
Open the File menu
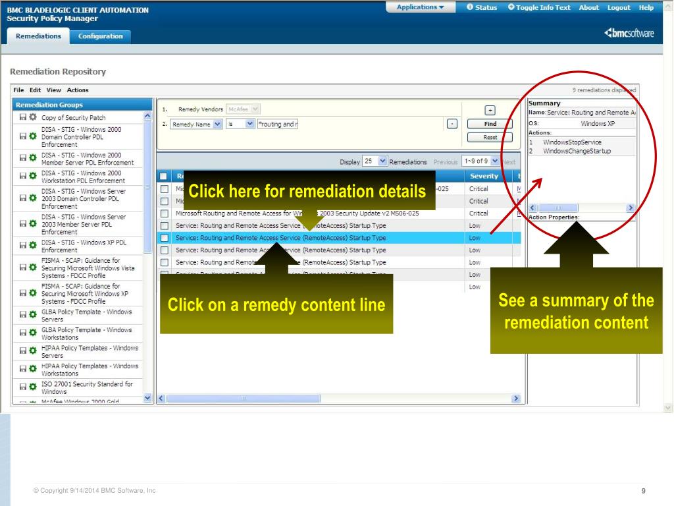(18, 90)
